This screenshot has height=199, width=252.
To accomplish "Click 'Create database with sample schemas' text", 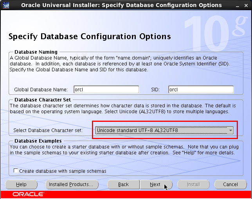I will coord(63,171).
